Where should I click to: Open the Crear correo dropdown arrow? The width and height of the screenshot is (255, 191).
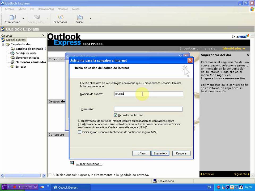coord(23,19)
